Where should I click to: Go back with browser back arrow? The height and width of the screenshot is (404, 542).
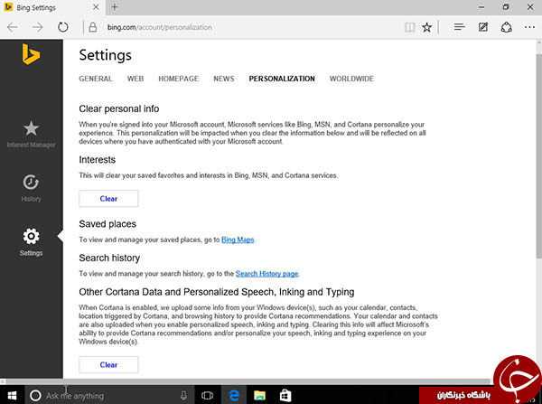pos(13,27)
